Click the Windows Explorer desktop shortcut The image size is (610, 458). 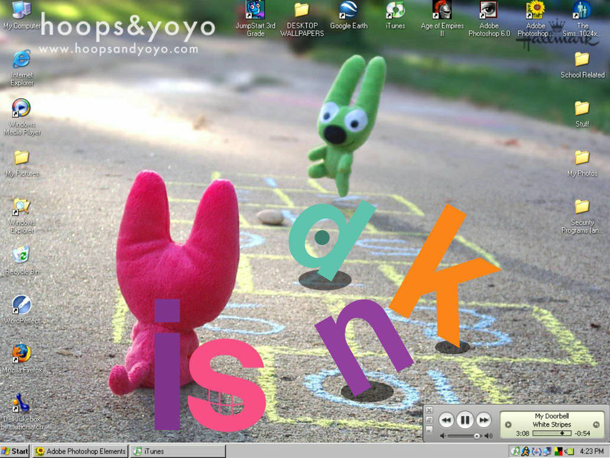(22, 216)
